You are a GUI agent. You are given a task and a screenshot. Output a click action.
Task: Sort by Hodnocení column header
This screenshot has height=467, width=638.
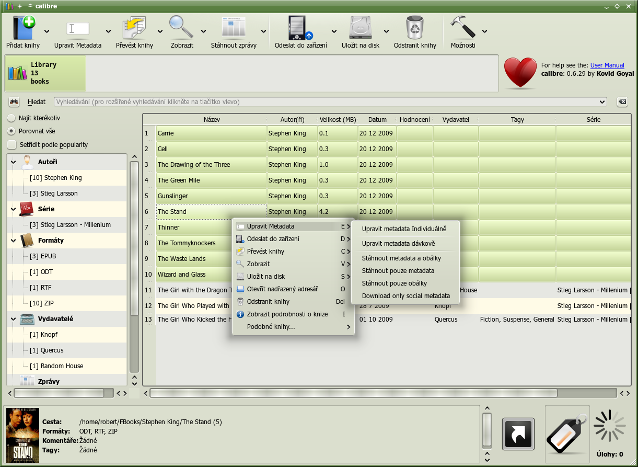[x=415, y=120]
